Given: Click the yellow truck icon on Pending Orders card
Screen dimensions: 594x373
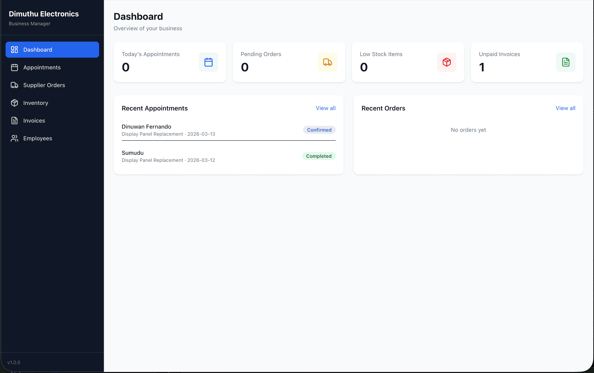Looking at the screenshot, I should click(x=328, y=62).
